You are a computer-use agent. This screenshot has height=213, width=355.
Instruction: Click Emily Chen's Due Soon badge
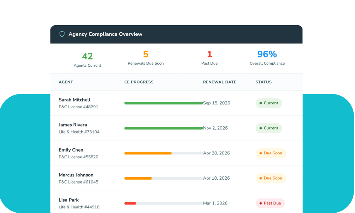[271, 153]
